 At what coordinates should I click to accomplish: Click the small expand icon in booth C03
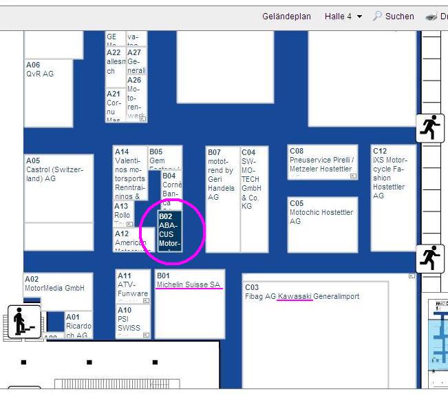[x=412, y=276]
